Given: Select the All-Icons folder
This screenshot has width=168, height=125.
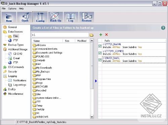Looking at the screenshot, I should [39, 45].
